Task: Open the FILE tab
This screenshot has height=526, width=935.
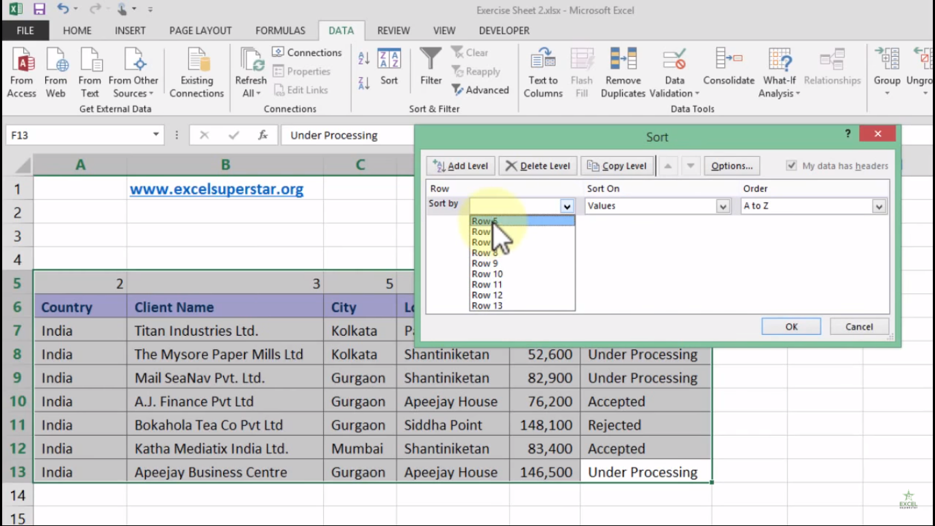Action: [25, 30]
